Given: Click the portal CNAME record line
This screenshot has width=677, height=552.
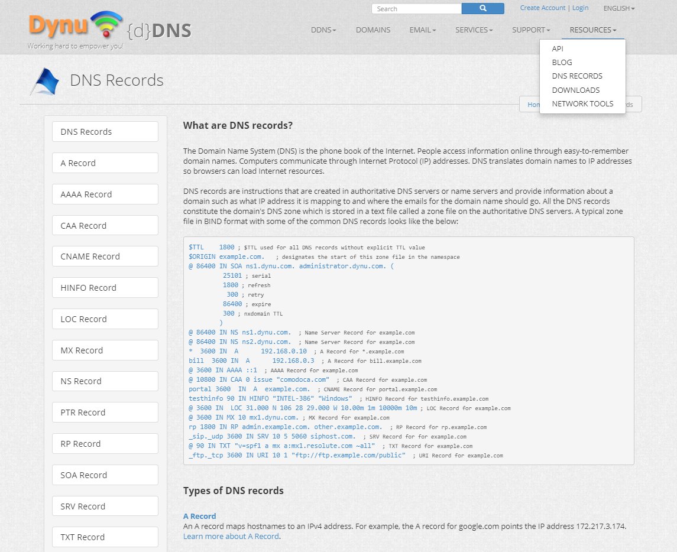Looking at the screenshot, I should click(x=313, y=389).
